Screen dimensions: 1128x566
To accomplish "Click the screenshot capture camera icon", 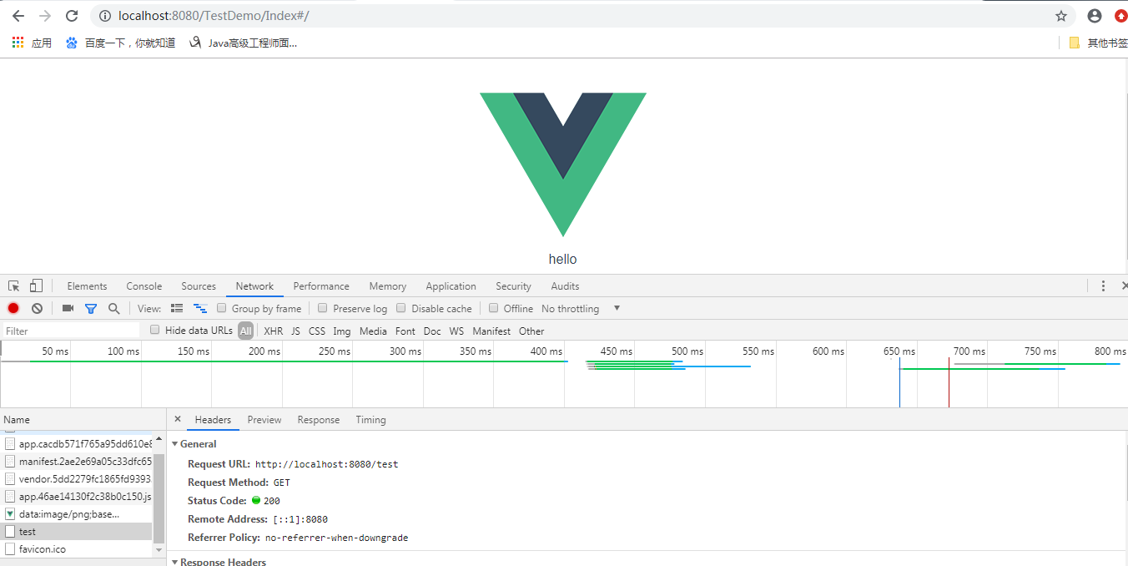I will coord(68,308).
